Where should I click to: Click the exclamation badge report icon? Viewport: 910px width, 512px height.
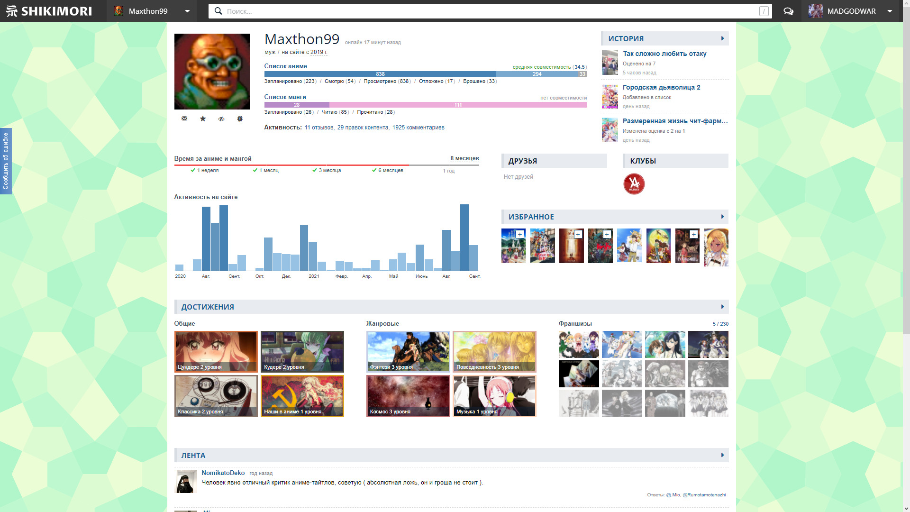[240, 119]
